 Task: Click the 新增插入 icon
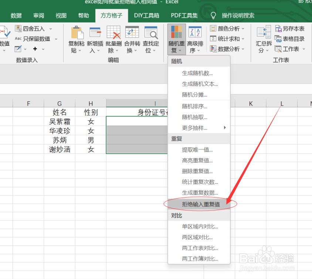click(95, 32)
